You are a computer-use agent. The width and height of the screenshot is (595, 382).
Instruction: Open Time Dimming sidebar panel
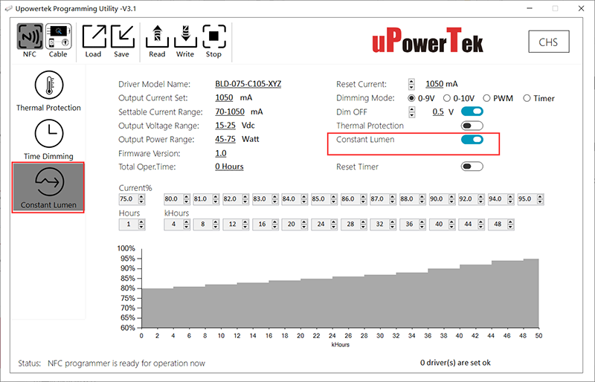(48, 140)
